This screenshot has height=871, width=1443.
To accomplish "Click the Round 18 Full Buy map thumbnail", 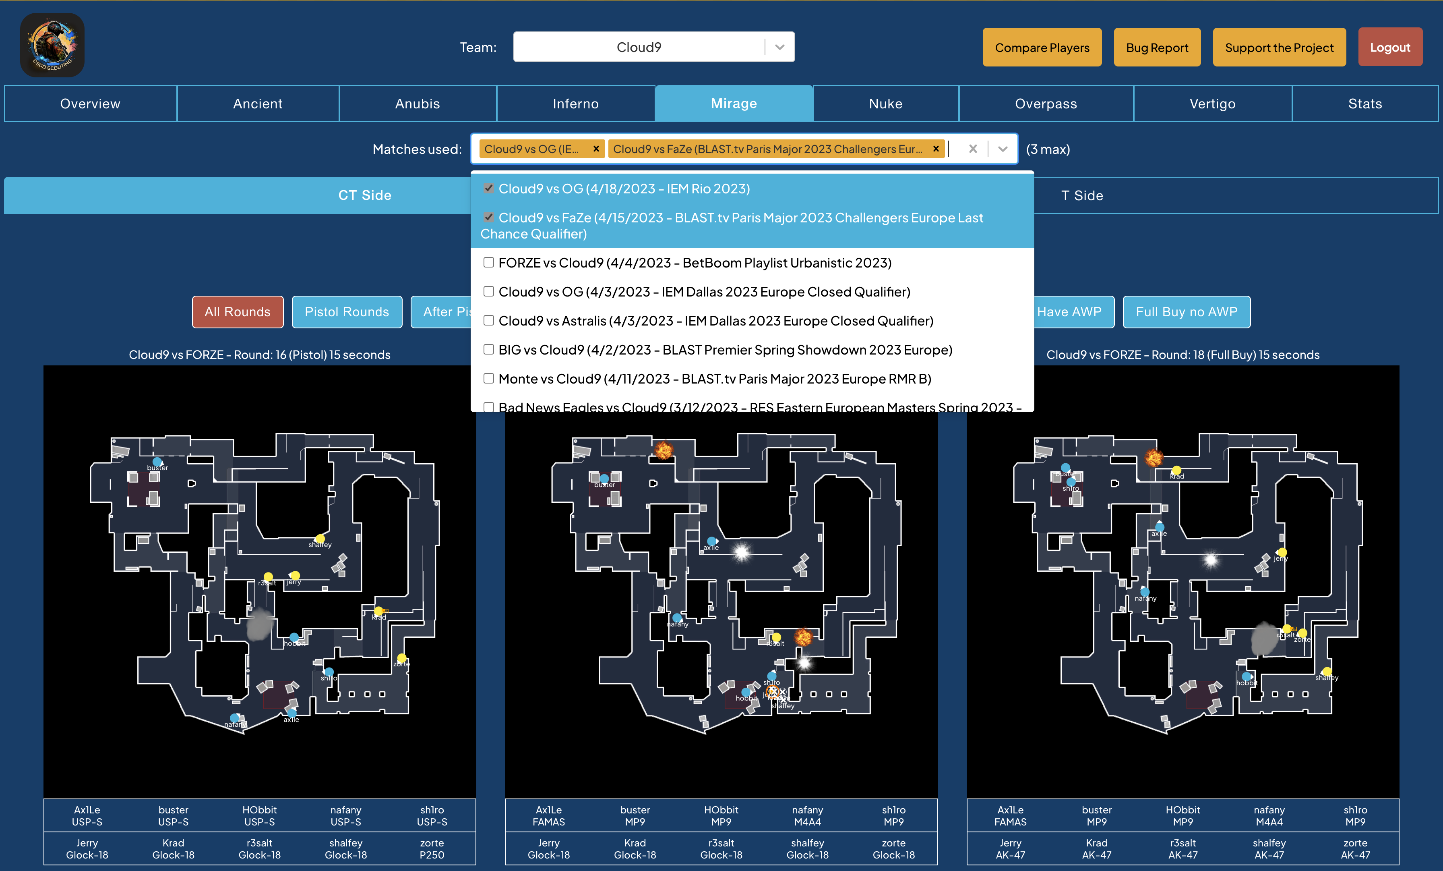I will click(1183, 581).
